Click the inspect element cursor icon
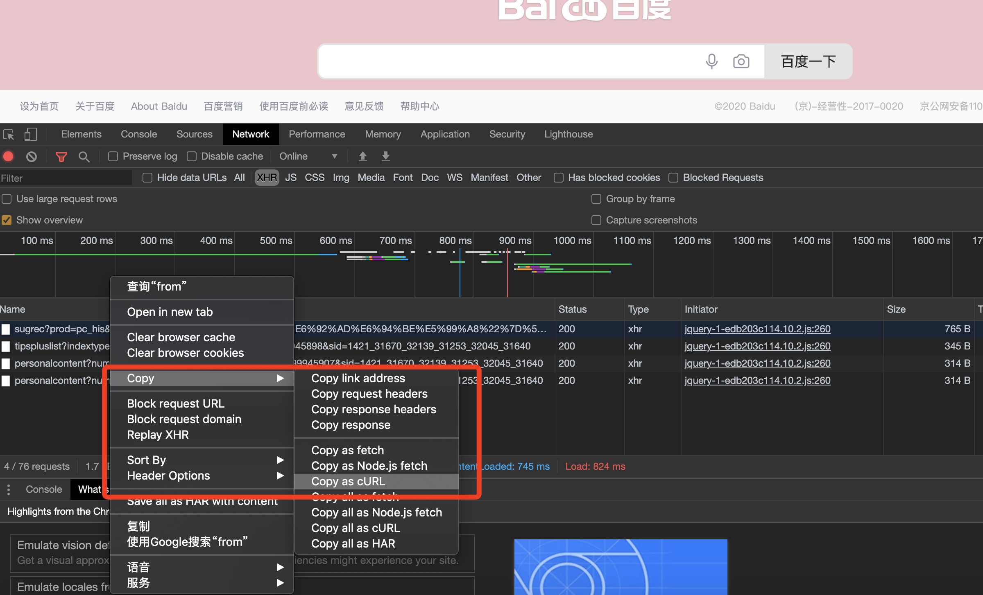983x595 pixels. click(9, 135)
